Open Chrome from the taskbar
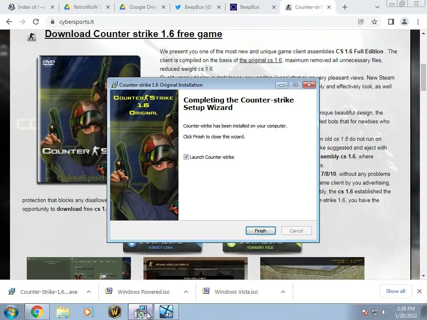This screenshot has width=427, height=320. coord(37,312)
